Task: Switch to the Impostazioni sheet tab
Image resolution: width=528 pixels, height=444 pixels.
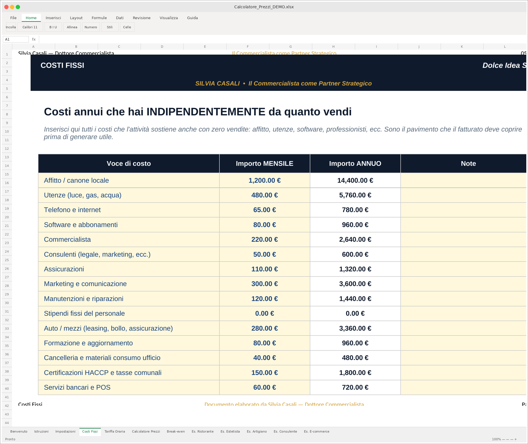Action: click(65, 431)
